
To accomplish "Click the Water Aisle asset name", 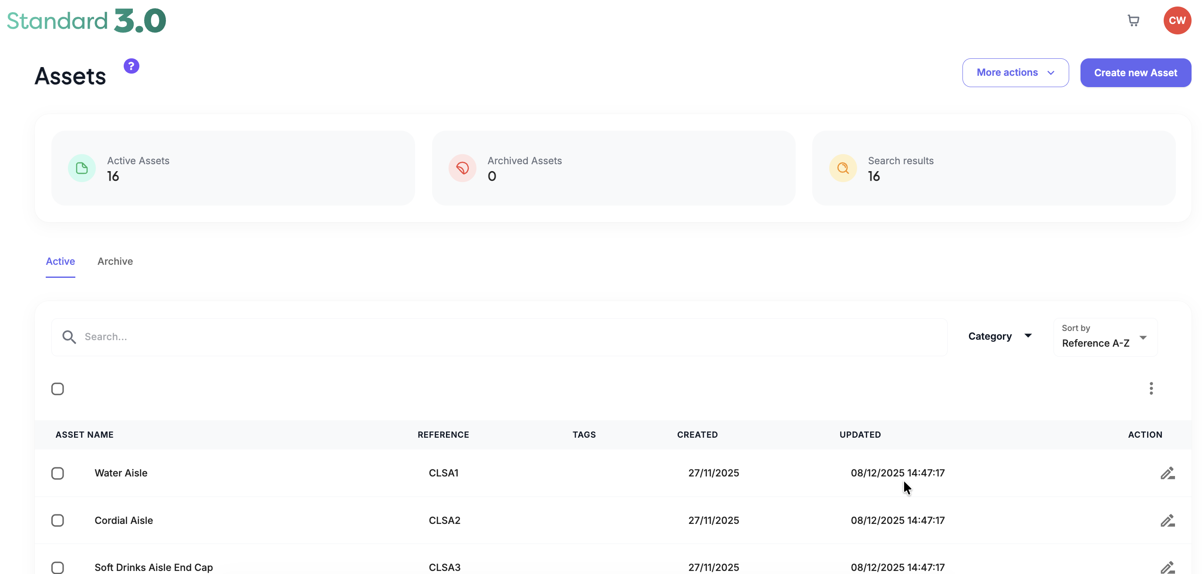I will pyautogui.click(x=121, y=473).
